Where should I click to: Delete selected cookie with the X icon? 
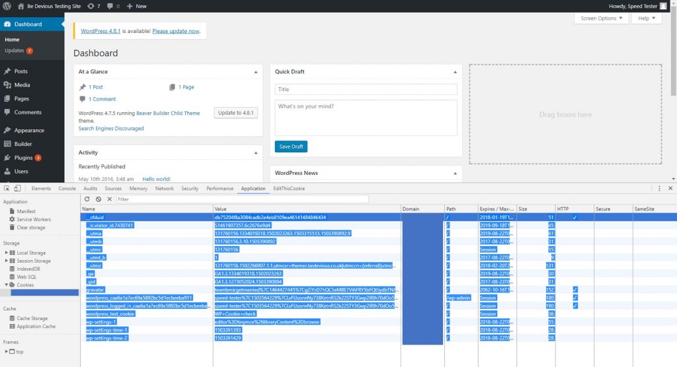(110, 199)
